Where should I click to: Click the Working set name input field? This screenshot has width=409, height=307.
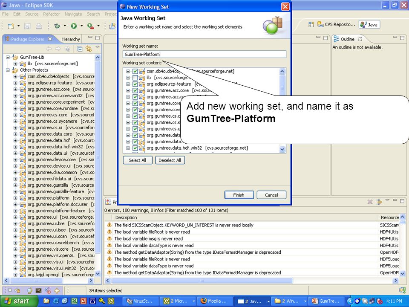tap(204, 54)
